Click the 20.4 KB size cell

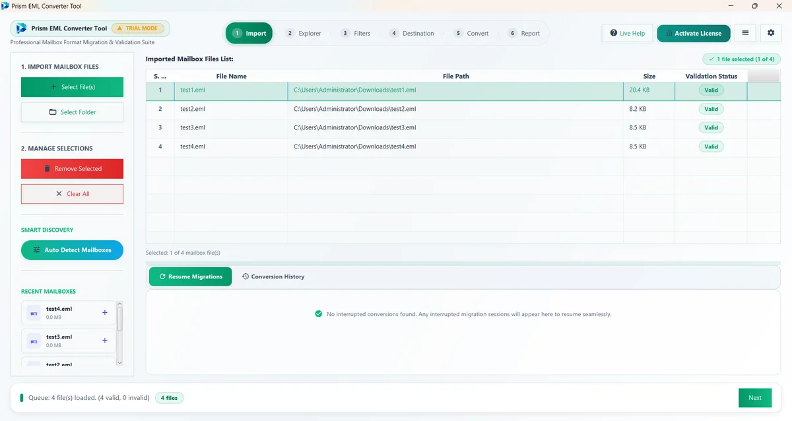[x=649, y=90]
